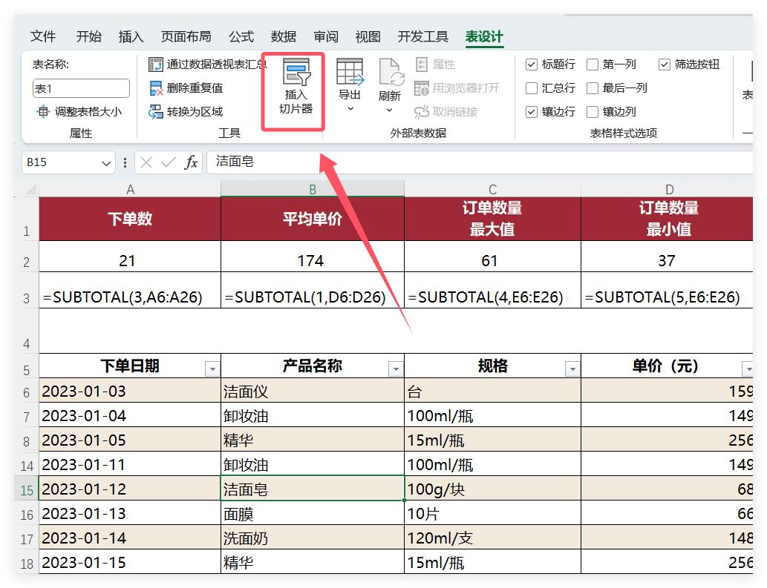Image resolution: width=767 pixels, height=588 pixels.
Task: Switch to the 页面布局 tab
Action: 186,36
